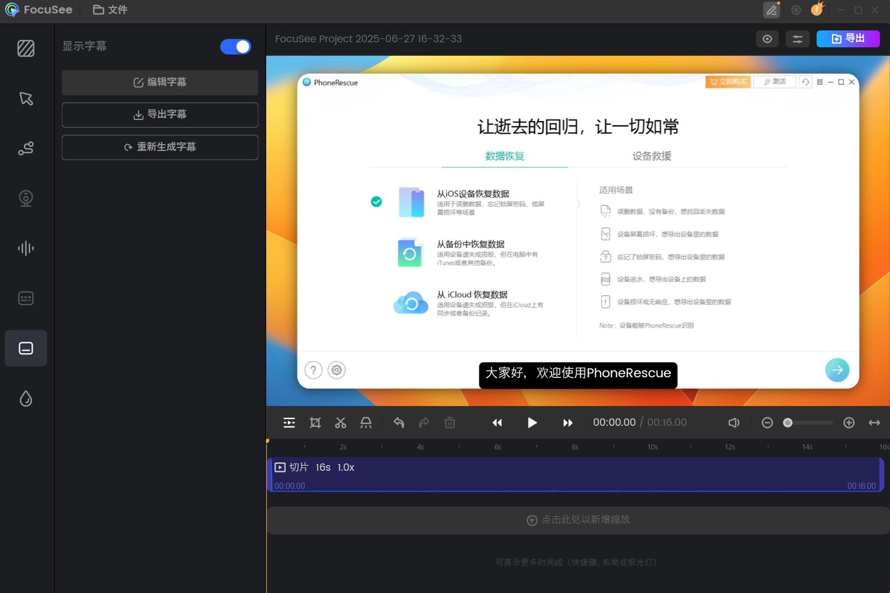Click the rewind button

[497, 422]
